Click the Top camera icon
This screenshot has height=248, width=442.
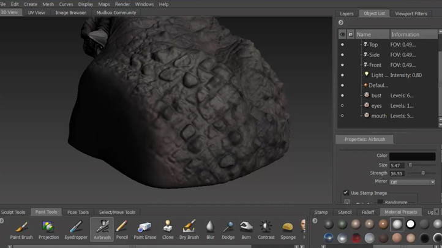pos(366,44)
